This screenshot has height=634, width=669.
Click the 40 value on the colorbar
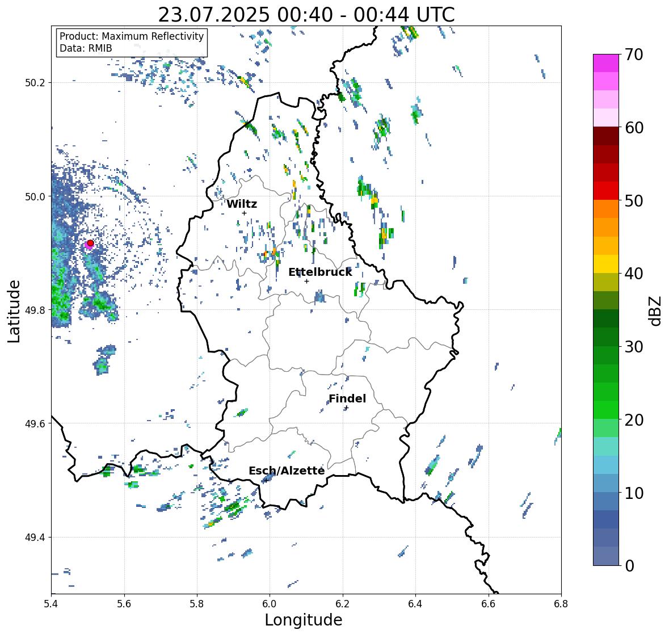[x=634, y=274]
